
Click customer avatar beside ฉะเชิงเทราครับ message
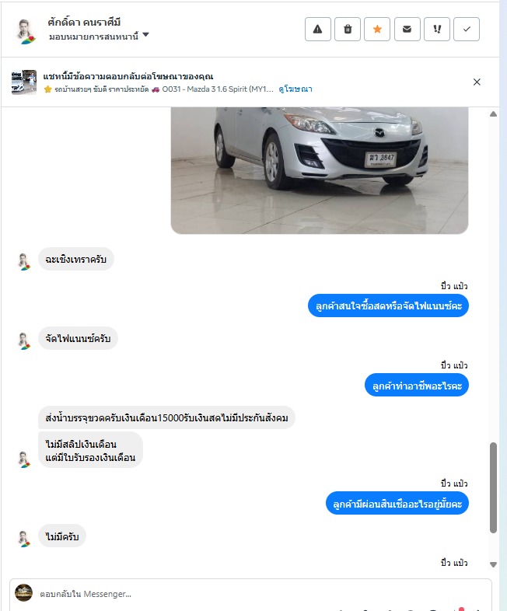click(24, 262)
